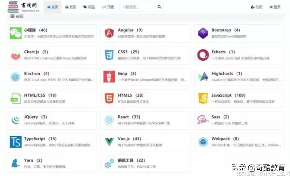Click the Highcharts logo icon

[x=203, y=77]
